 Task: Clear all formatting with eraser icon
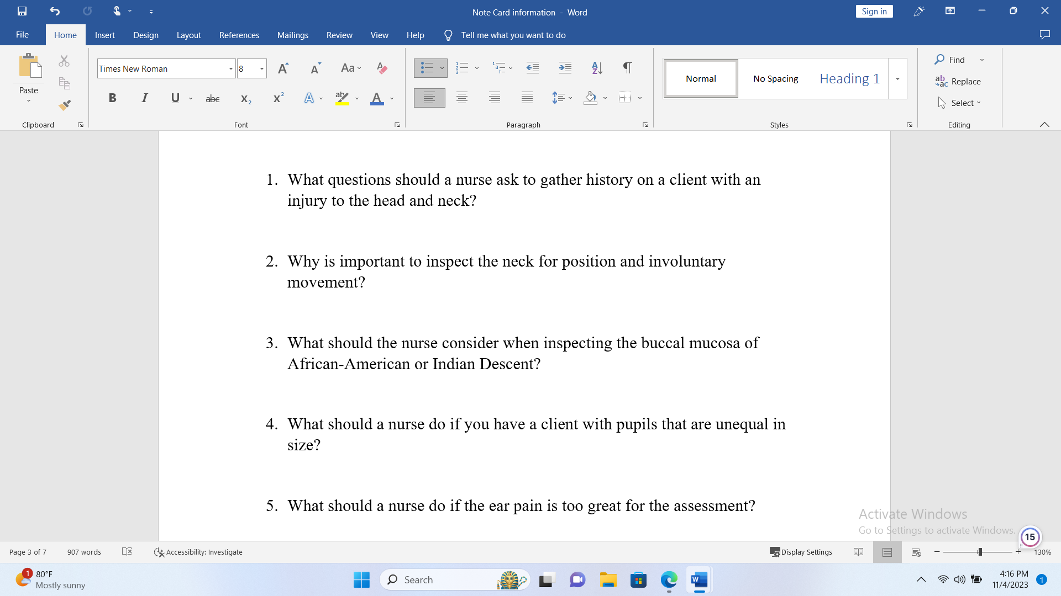[382, 68]
